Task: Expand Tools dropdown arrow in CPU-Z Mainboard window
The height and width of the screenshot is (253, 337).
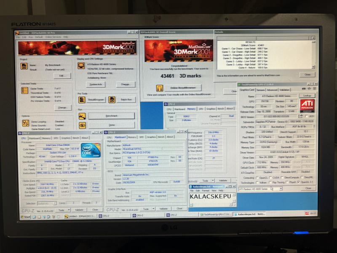Action: pyautogui.click(x=153, y=209)
